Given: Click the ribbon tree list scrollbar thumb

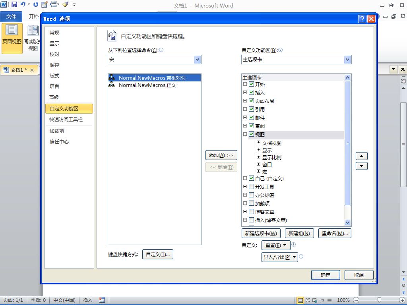Looking at the screenshot, I should pyautogui.click(x=347, y=143).
